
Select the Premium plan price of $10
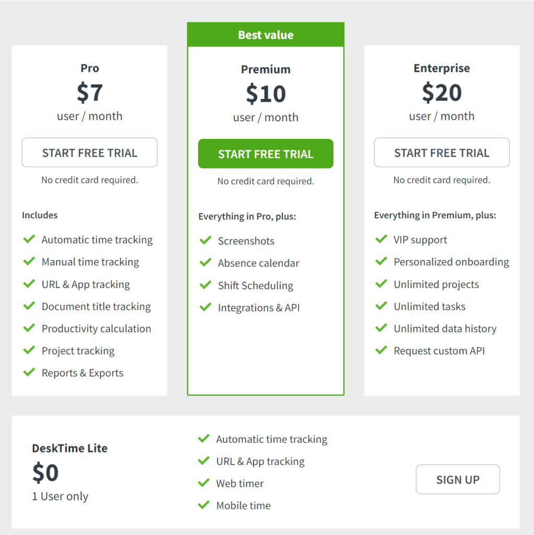tap(265, 95)
